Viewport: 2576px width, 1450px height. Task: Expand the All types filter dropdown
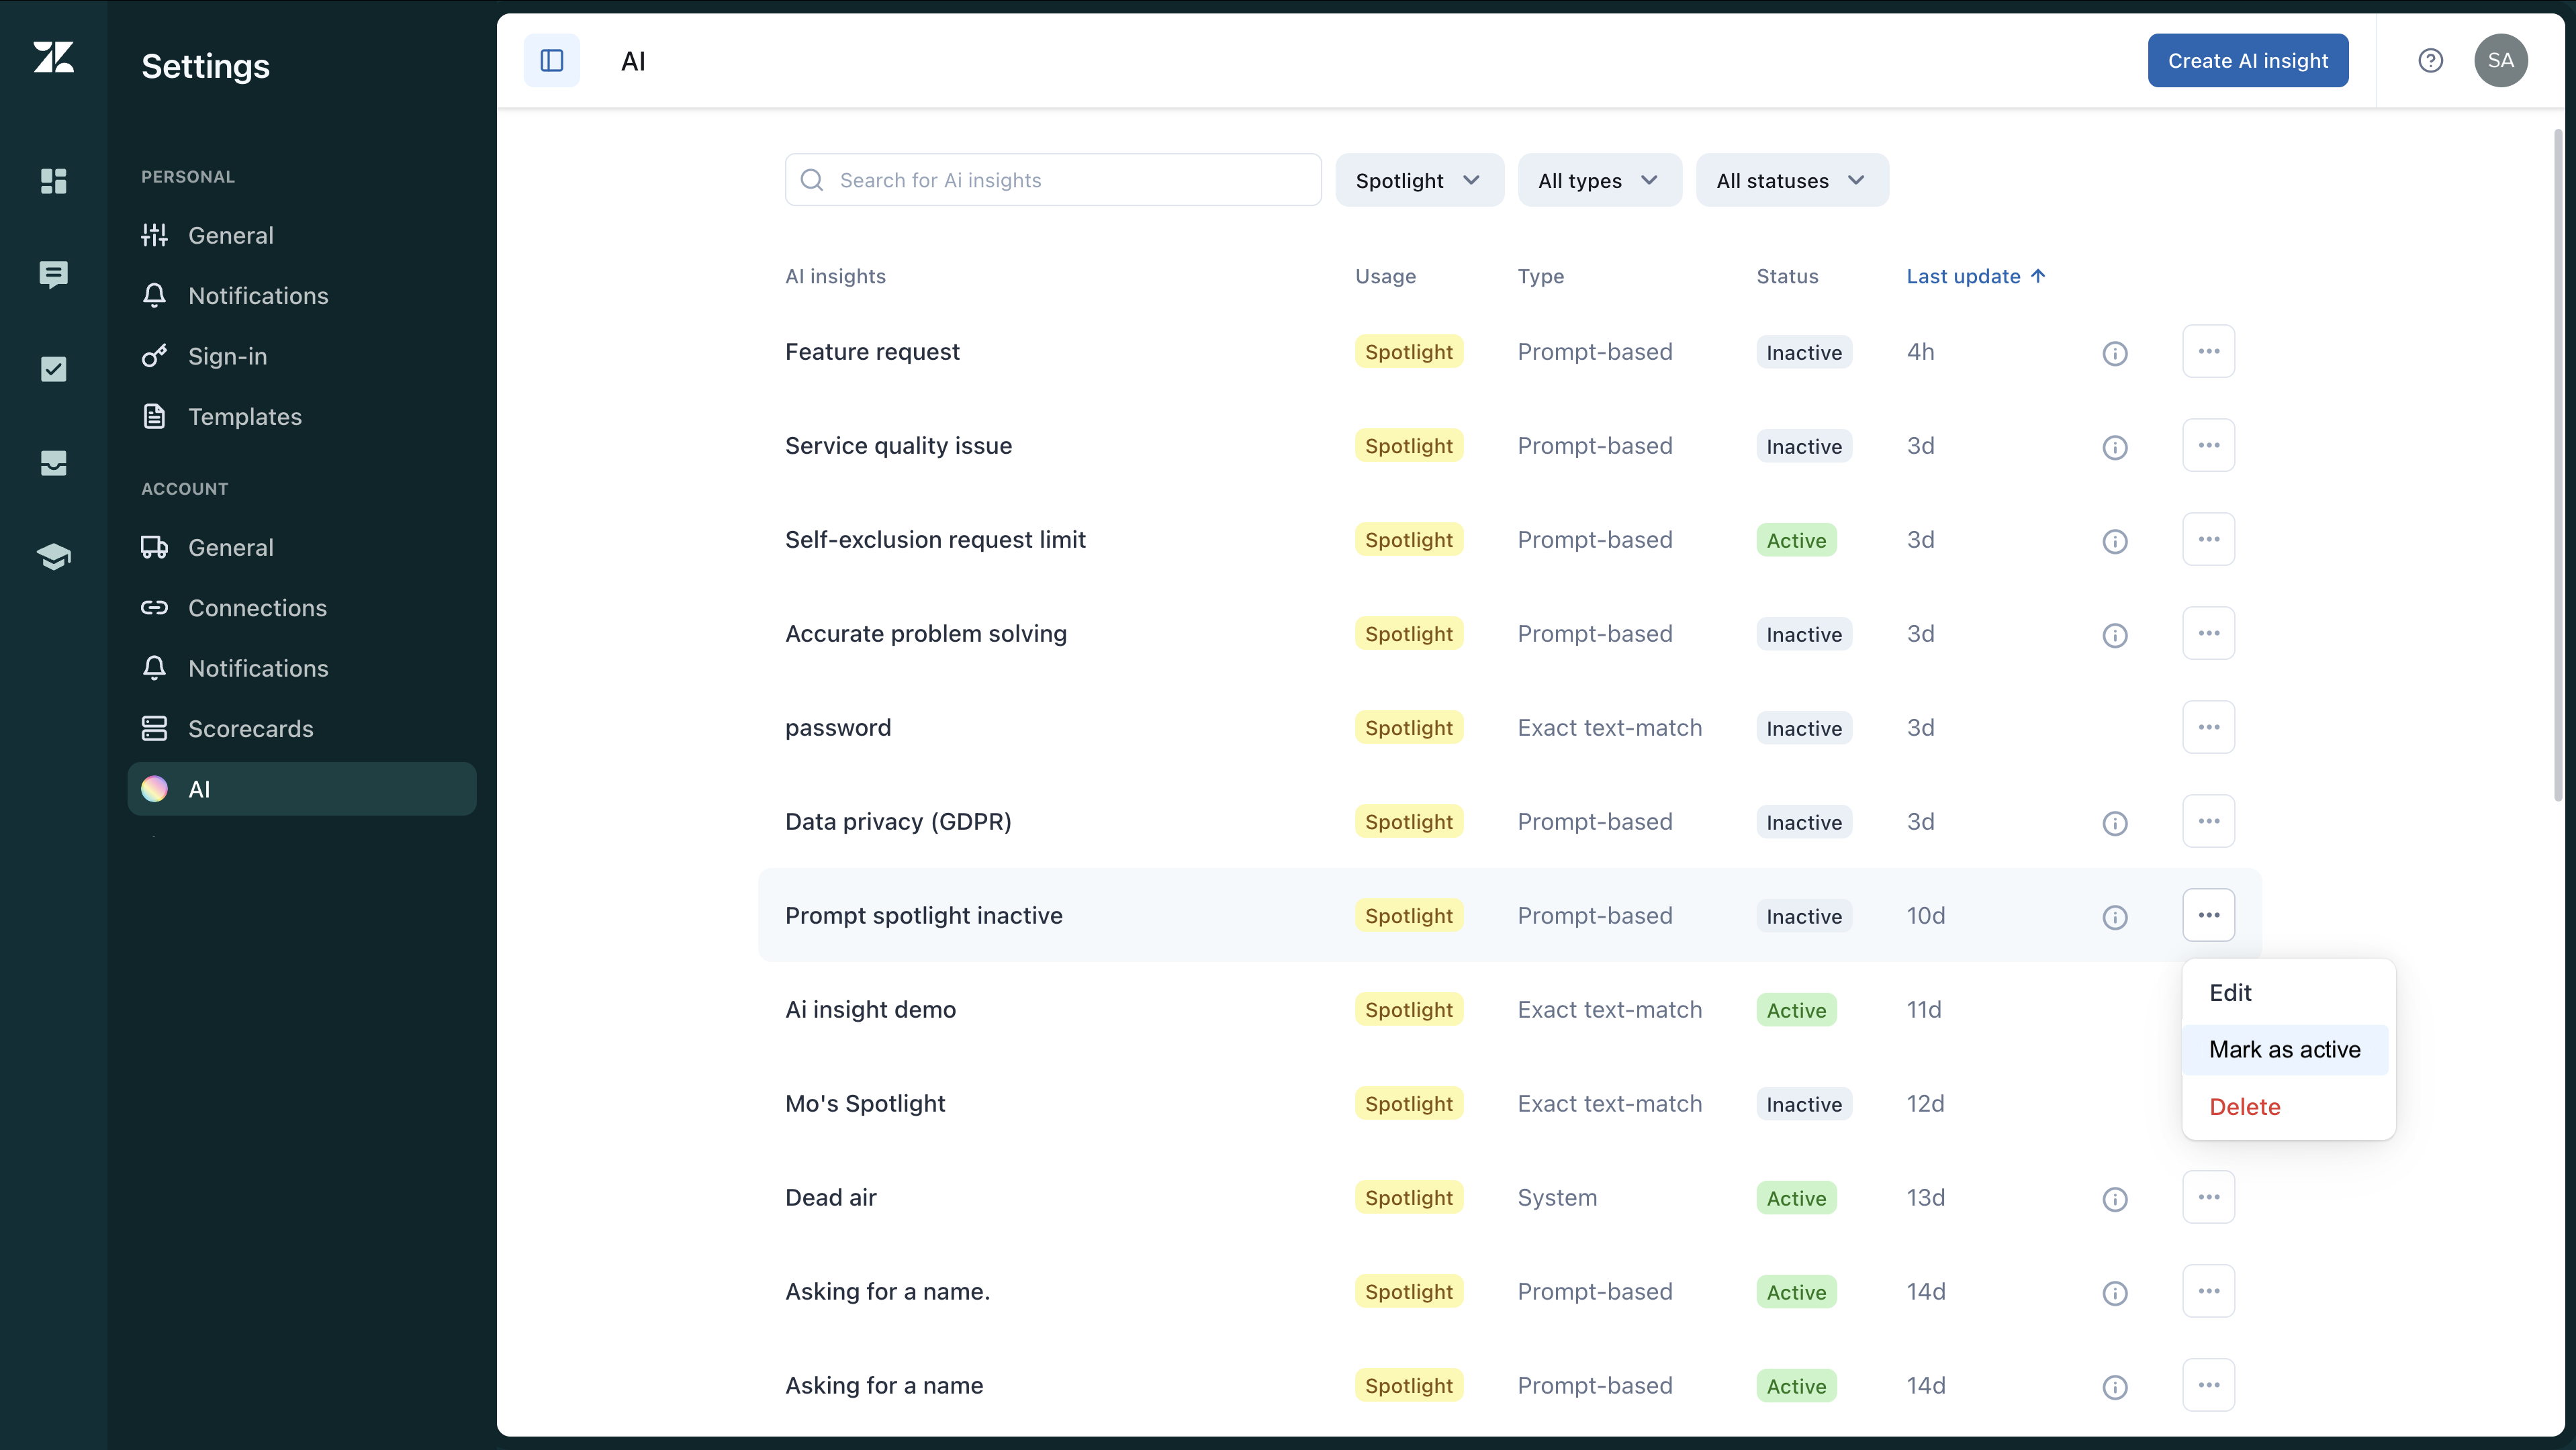pos(1599,180)
